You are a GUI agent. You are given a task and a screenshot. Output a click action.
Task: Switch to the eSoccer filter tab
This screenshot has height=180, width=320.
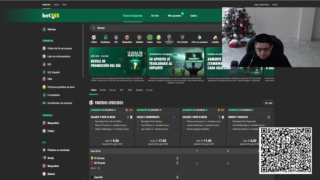click(x=112, y=90)
